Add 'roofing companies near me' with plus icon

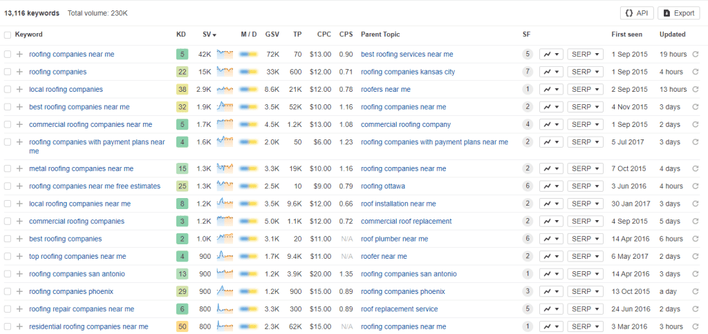click(x=19, y=54)
